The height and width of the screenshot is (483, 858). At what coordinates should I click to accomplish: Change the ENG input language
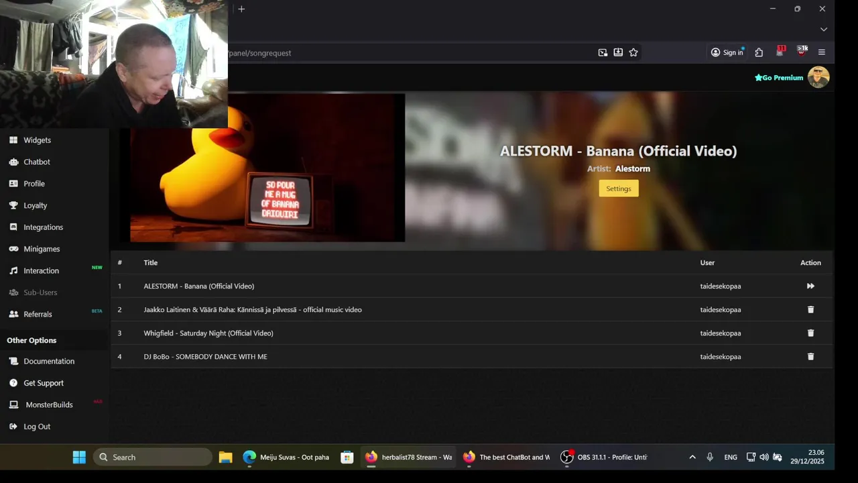[731, 457]
